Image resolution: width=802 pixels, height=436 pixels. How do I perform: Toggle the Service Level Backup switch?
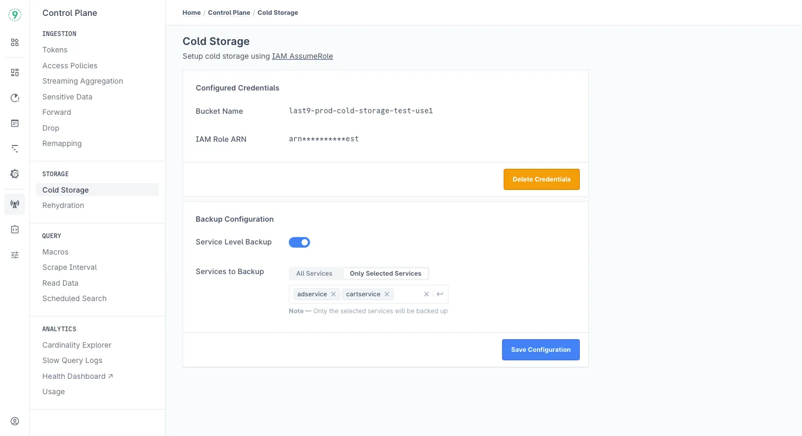[x=299, y=242]
